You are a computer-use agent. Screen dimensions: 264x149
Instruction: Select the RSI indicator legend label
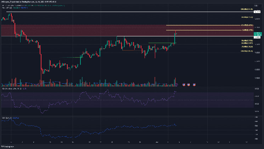coord(14,89)
